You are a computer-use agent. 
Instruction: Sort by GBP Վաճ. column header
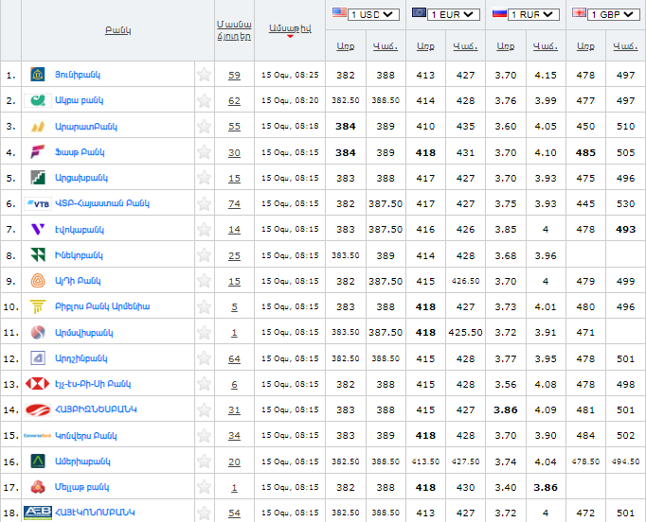[625, 46]
